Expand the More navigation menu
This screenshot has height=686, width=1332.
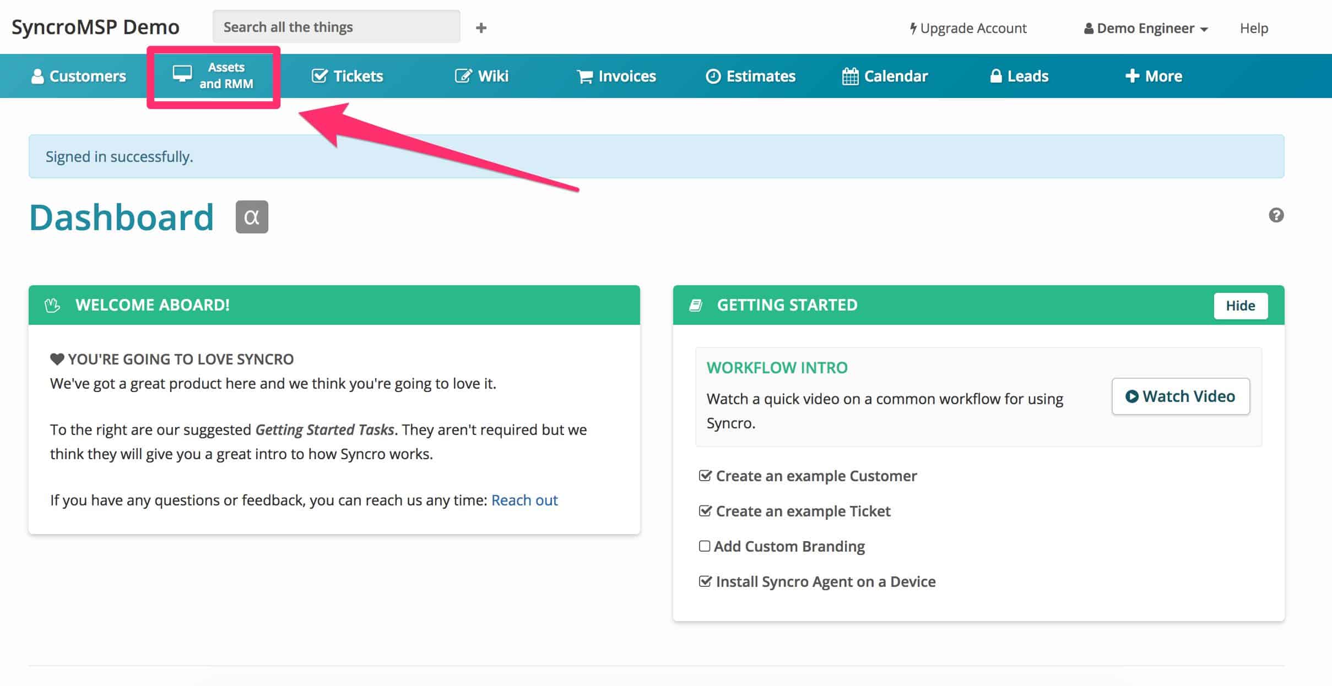click(x=1154, y=76)
